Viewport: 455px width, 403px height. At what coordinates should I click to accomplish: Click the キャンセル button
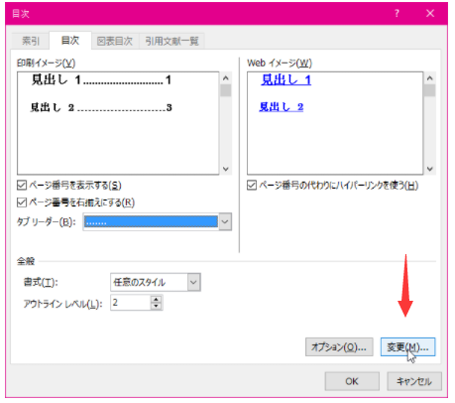(x=414, y=381)
